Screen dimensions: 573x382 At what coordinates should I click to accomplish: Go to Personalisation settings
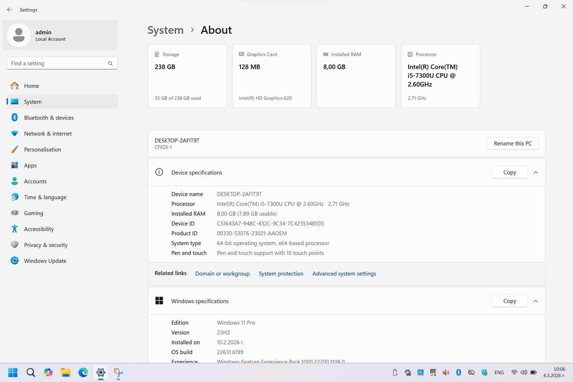(x=62, y=149)
